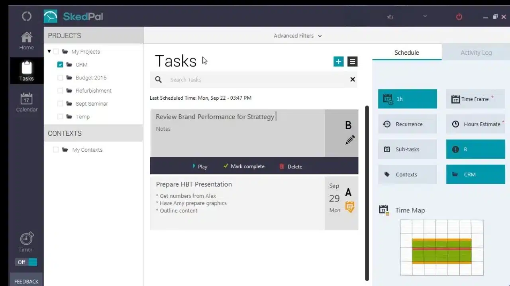Click the Mark complete checkmark icon
The height and width of the screenshot is (286, 510).
click(x=226, y=166)
